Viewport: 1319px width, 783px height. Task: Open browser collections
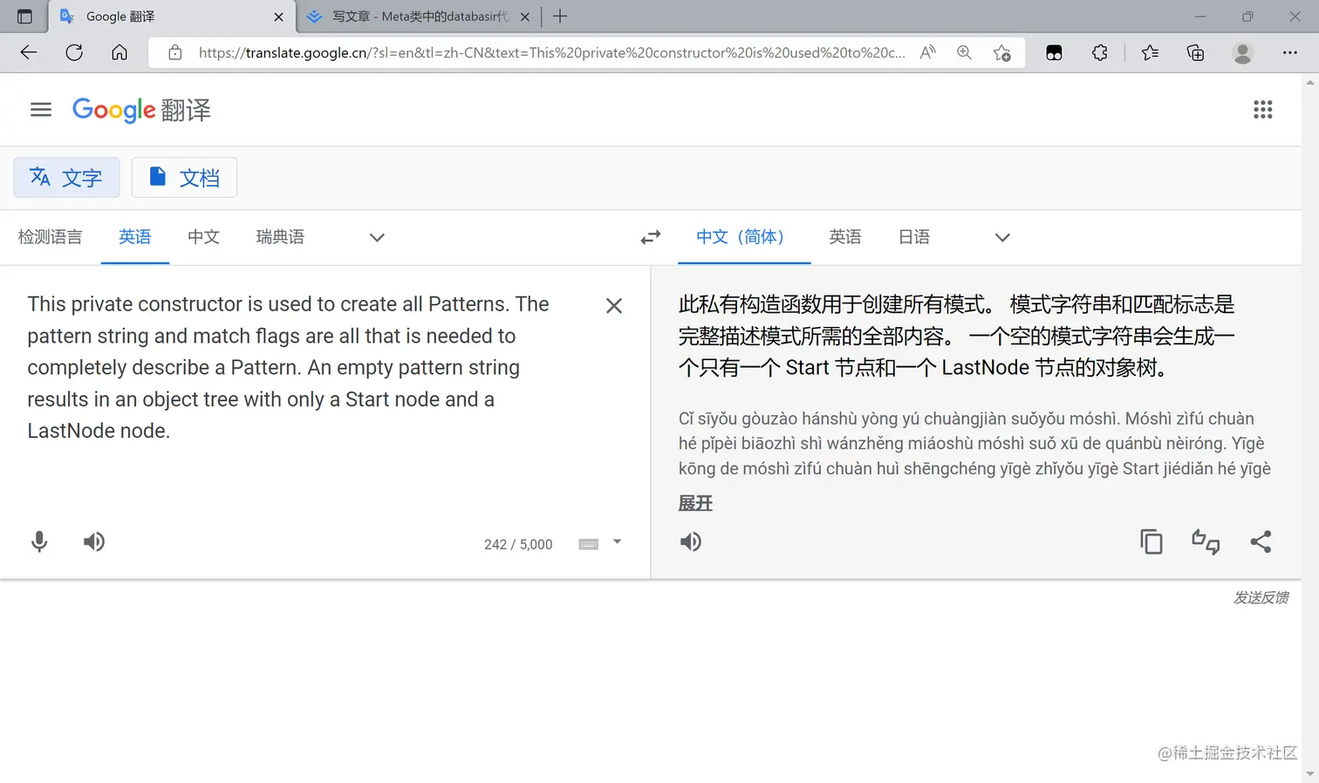click(1195, 52)
